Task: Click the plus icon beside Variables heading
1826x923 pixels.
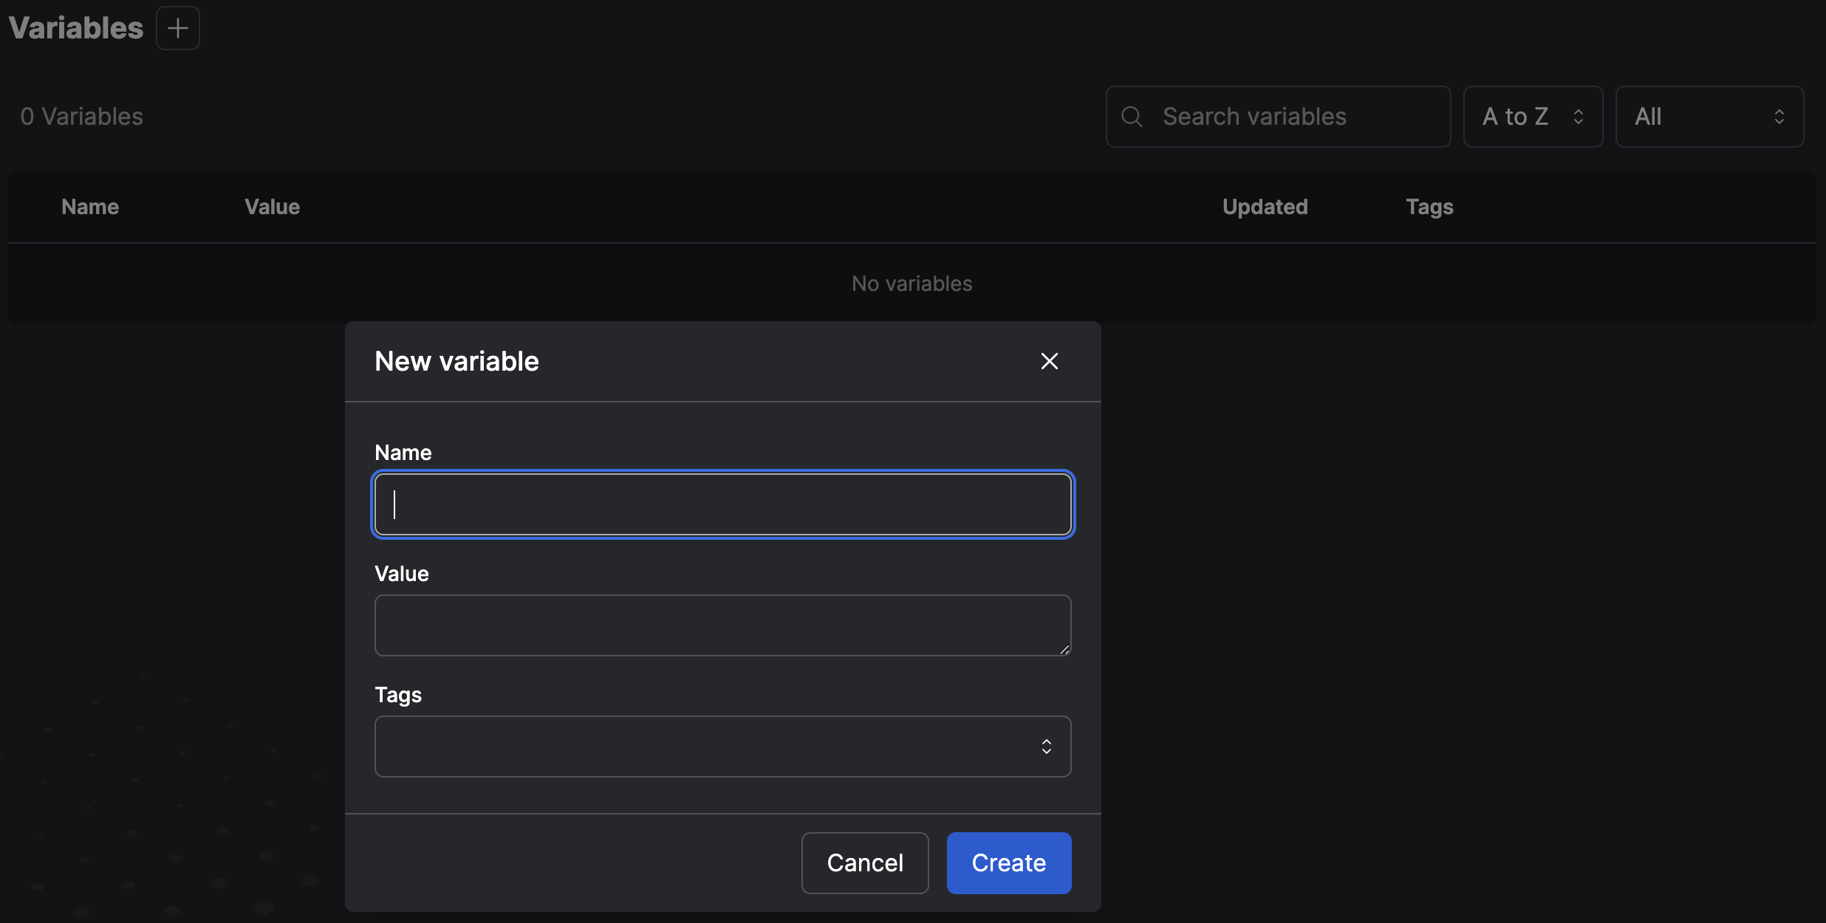Action: [178, 28]
